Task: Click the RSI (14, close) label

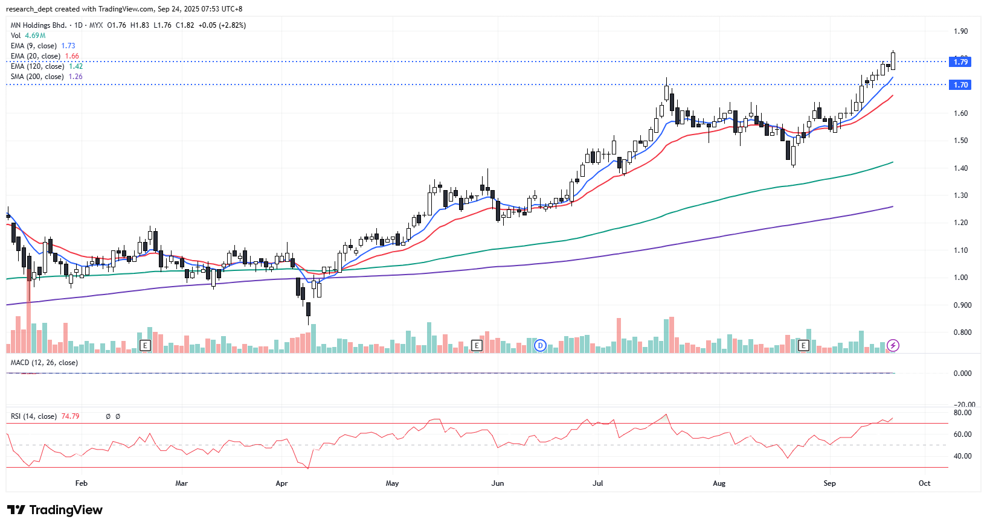Action: (x=34, y=416)
